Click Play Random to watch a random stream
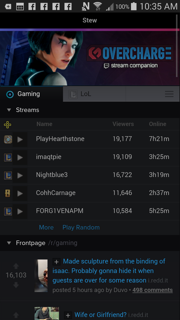Viewport: 180px width, 320px height. [x=81, y=227]
